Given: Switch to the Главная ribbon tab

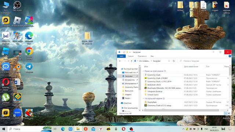Looking at the screenshot, I should point(131,56).
